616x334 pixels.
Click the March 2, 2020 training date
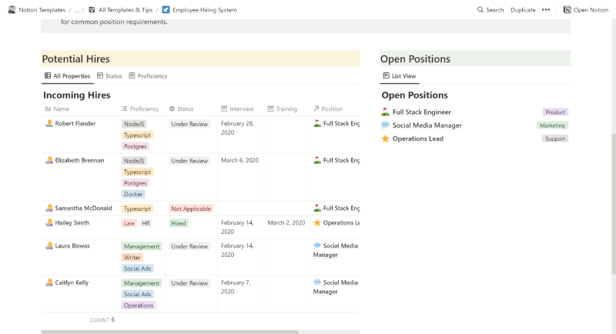tap(286, 222)
